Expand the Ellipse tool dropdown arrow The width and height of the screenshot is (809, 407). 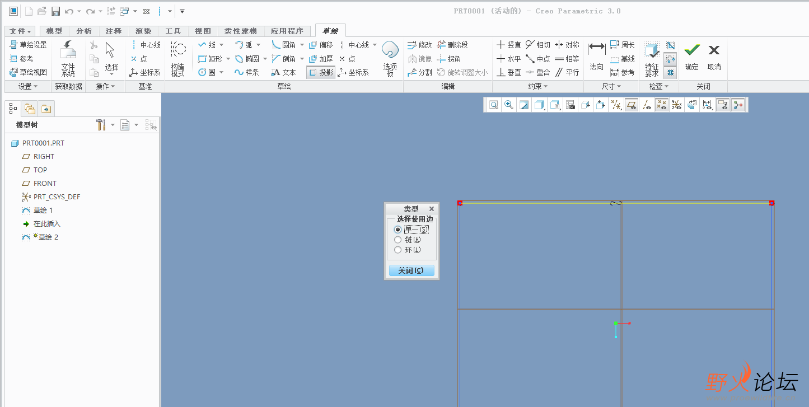coord(264,59)
